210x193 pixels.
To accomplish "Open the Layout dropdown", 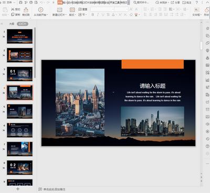I will pos(72,15).
